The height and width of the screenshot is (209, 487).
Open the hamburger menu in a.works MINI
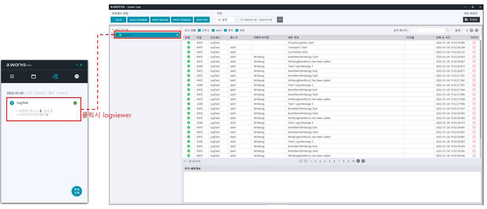coord(12,76)
